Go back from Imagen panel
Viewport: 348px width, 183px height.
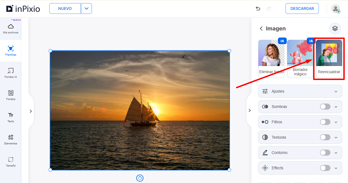pos(261,28)
